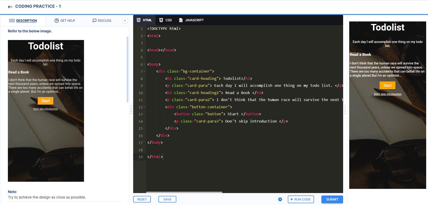Click line number 18 in the gutter

(x=141, y=150)
